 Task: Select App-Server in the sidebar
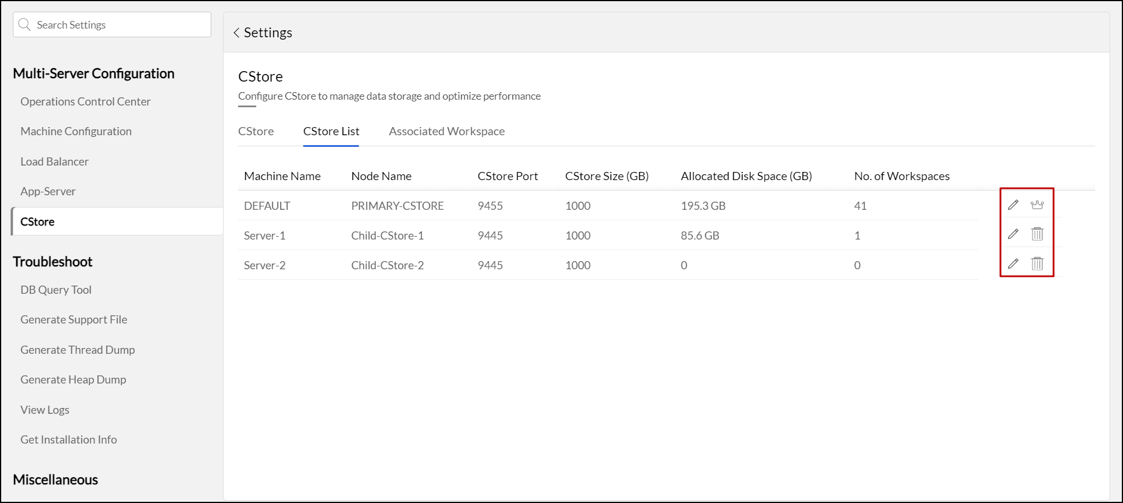point(48,191)
